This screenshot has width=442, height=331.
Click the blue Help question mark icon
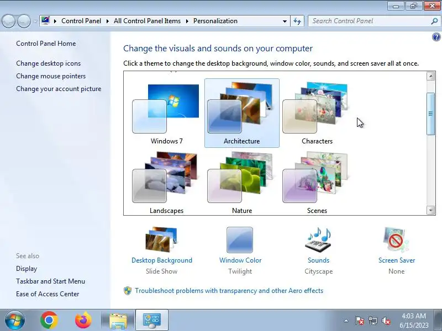pyautogui.click(x=436, y=37)
